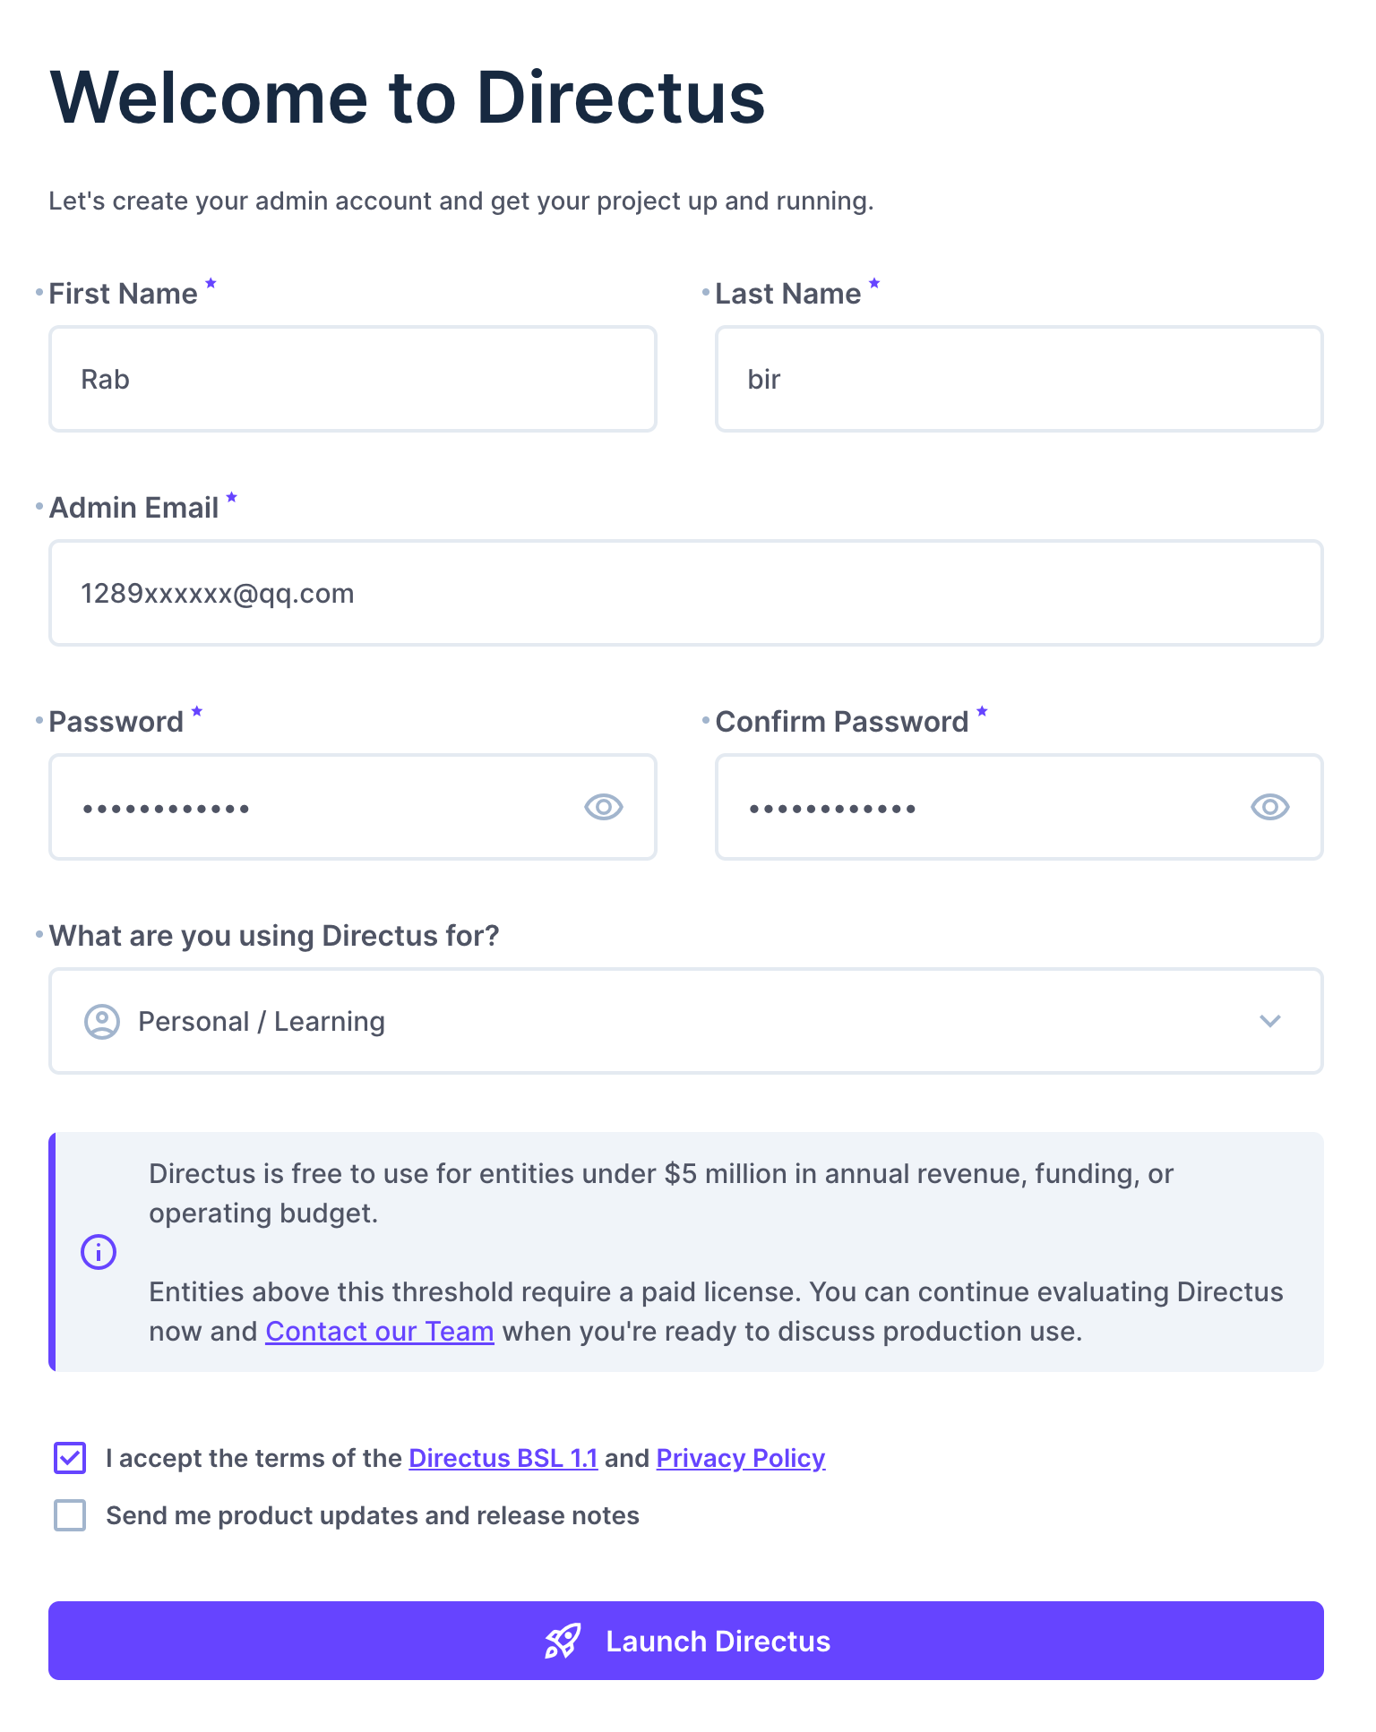Focus the First Name field containing Rab
The height and width of the screenshot is (1732, 1376).
[353, 379]
